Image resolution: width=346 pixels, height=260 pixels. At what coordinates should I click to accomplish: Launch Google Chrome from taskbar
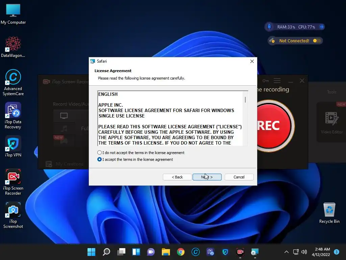click(181, 252)
